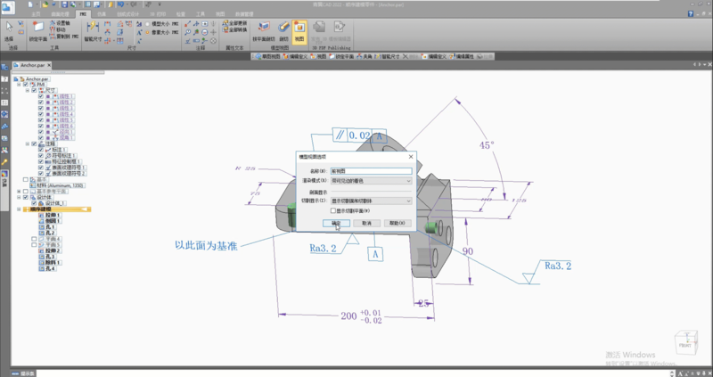Select 拉伸 1 feature in model tree
This screenshot has width=713, height=377.
tap(51, 216)
